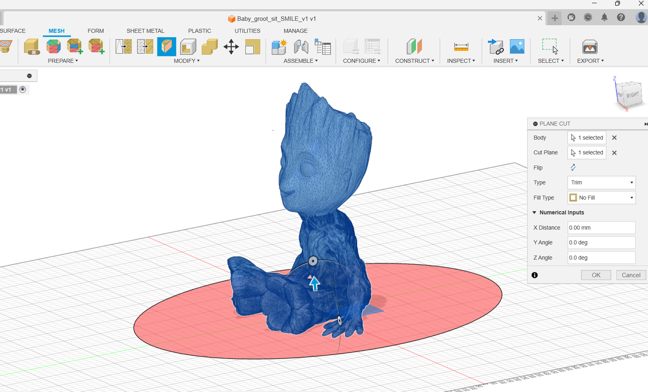Expand the MODIFY dropdown menu
Screen dimensions: 648x392
[x=187, y=61]
